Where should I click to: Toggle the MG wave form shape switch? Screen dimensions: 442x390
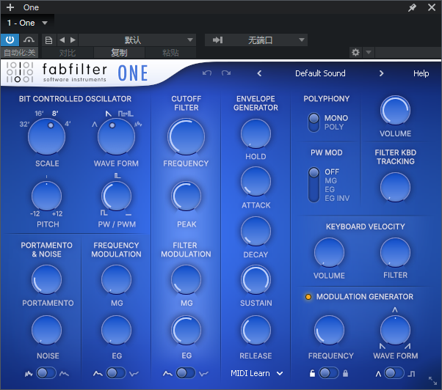[x=394, y=373]
